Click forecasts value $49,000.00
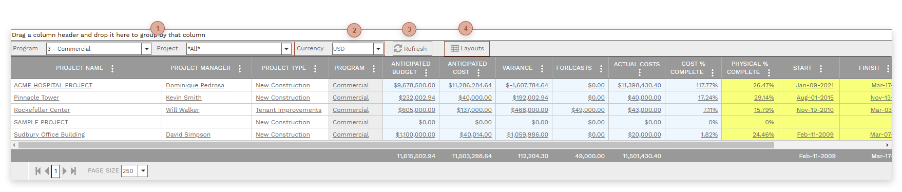The height and width of the screenshot is (192, 902). pyautogui.click(x=588, y=110)
